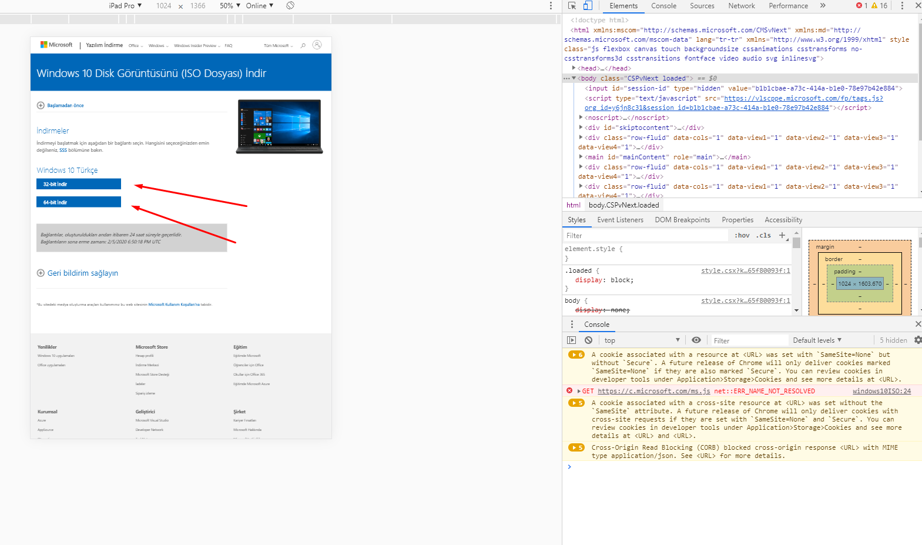Open the Network tab
This screenshot has width=922, height=545.
[x=742, y=5]
